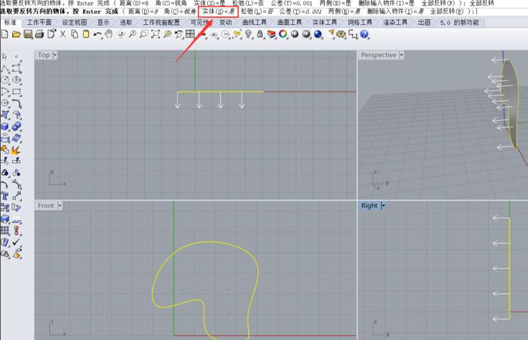528x340 pixels.
Task: Click 全部反转(F) option in command line
Action: tap(451, 12)
